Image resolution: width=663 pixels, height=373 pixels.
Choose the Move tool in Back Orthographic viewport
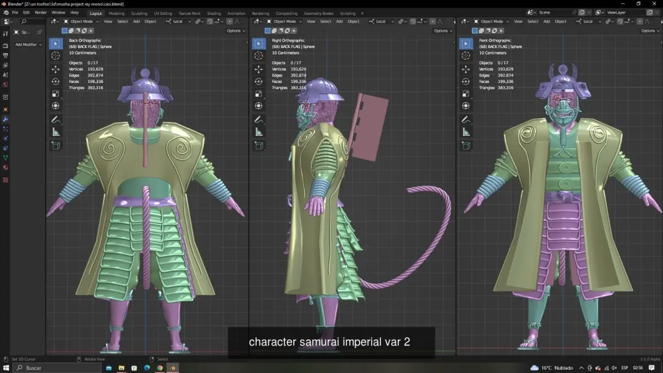[x=56, y=69]
